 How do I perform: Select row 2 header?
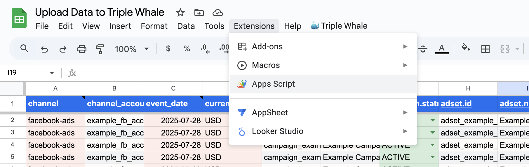pos(13,120)
